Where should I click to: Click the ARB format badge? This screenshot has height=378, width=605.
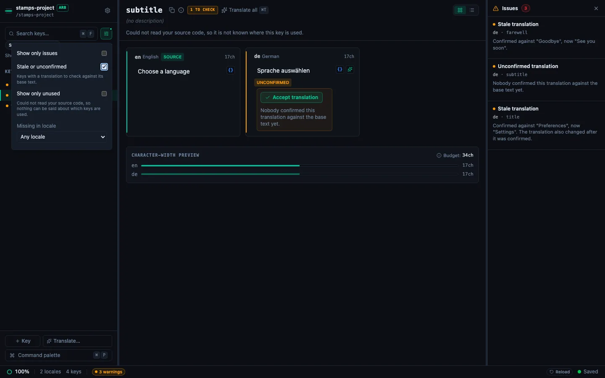[63, 8]
